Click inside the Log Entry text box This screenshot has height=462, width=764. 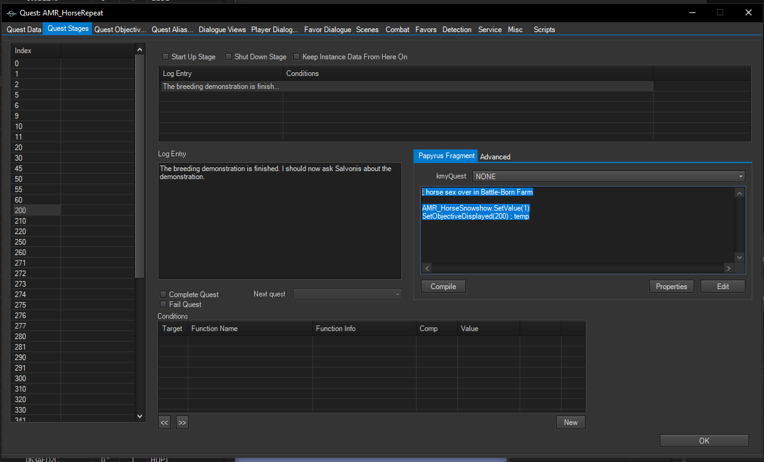pos(280,221)
